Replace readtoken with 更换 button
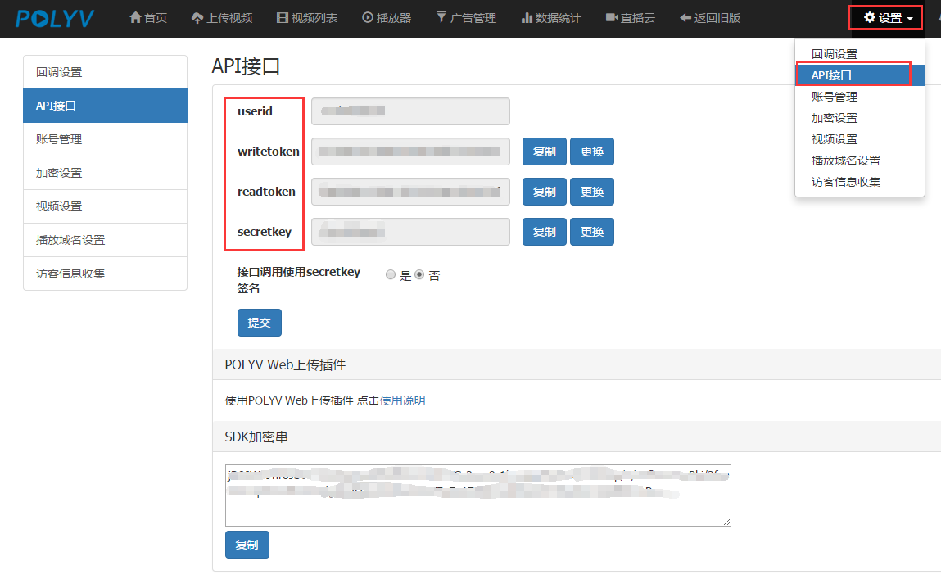The image size is (941, 579). click(592, 192)
